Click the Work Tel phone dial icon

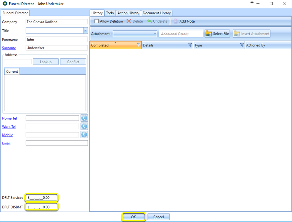coord(84,126)
